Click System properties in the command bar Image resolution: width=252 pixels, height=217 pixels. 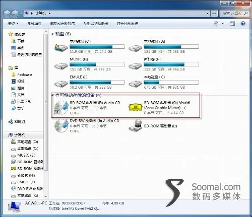(x=35, y=24)
